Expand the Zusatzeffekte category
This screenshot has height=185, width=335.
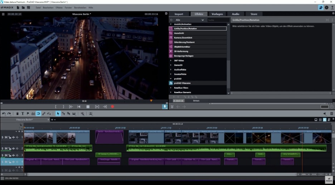point(171,74)
